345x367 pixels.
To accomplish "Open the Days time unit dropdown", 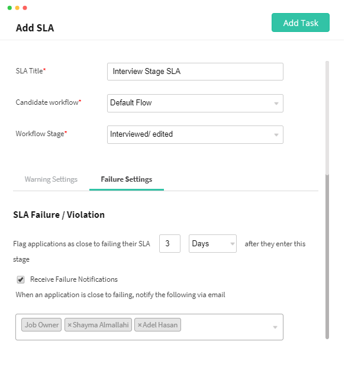I will tap(212, 244).
